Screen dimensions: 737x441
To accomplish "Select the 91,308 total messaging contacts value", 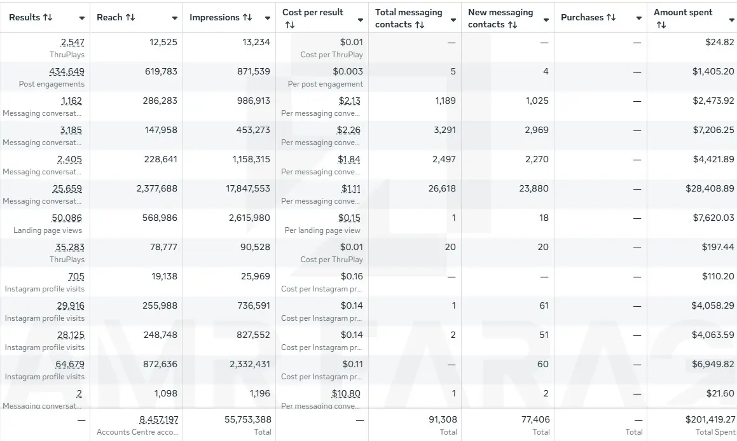I will [x=443, y=419].
